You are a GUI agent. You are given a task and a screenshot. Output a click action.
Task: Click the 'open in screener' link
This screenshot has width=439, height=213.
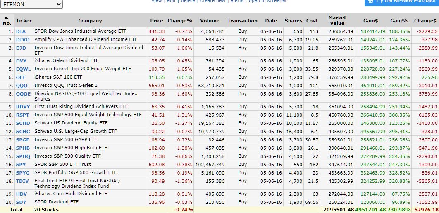[267, 1]
